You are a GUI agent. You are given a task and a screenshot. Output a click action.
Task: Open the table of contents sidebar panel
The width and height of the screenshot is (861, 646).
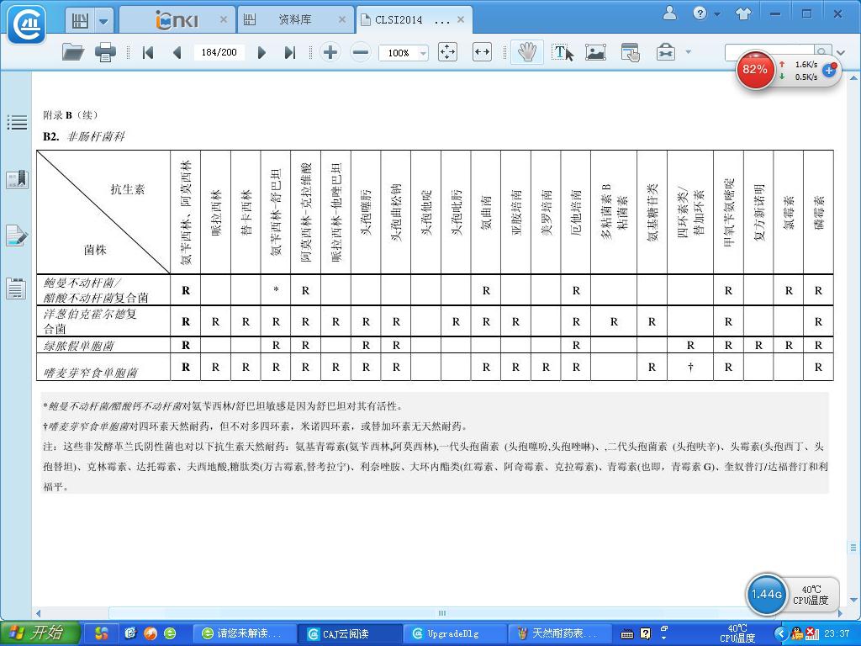coord(17,123)
